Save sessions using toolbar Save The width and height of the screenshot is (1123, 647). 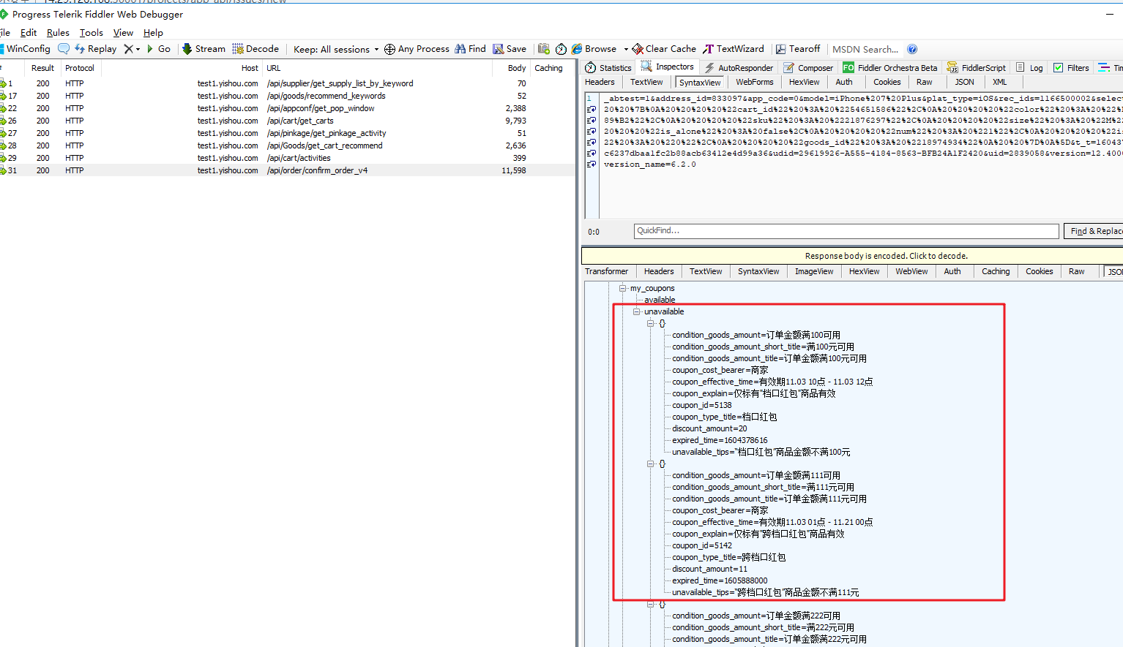510,49
